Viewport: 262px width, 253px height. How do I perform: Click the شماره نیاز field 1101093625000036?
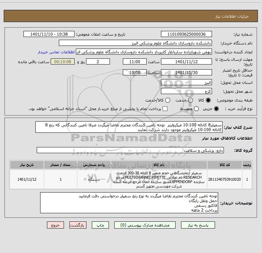pyautogui.click(x=186, y=34)
